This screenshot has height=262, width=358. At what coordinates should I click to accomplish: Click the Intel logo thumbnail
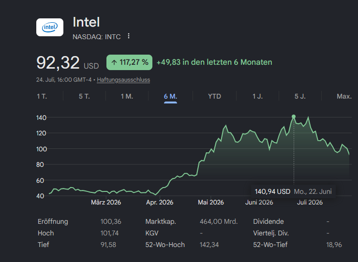[x=50, y=27]
